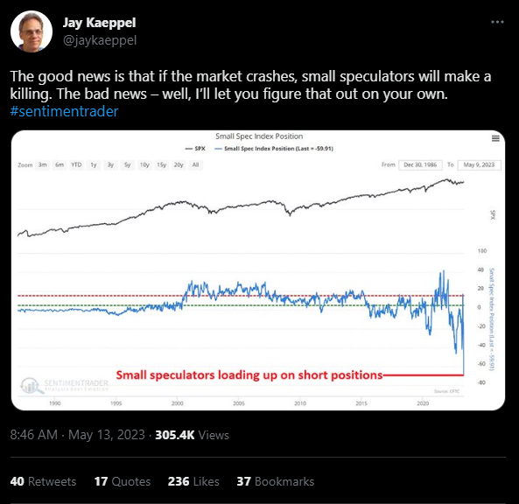Viewport: 519px width, 504px height.
Task: Toggle the SPX legend series
Action: click(195, 149)
